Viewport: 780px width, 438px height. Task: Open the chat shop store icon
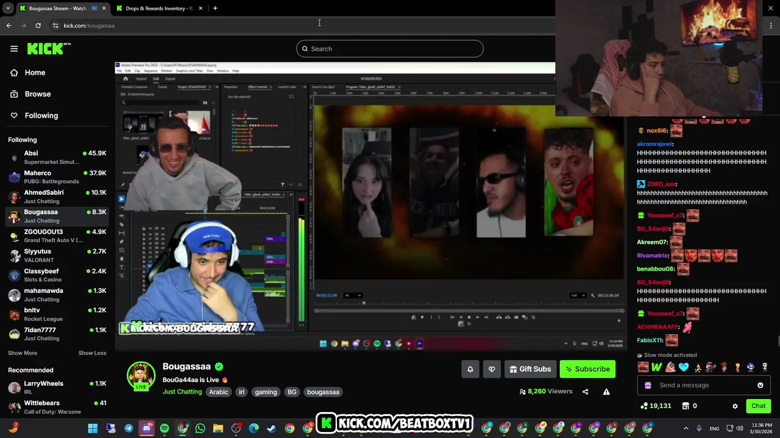pos(685,406)
